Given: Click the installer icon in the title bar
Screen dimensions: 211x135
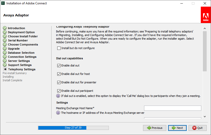Looking at the screenshot, I should [3, 3].
